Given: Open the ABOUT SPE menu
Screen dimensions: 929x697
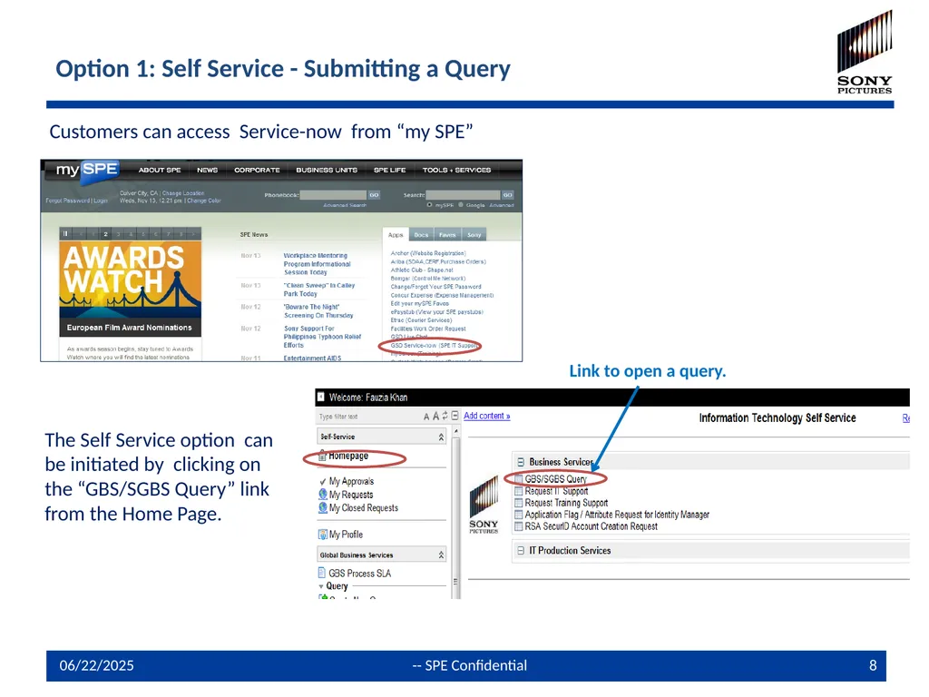Looking at the screenshot, I should tap(160, 170).
